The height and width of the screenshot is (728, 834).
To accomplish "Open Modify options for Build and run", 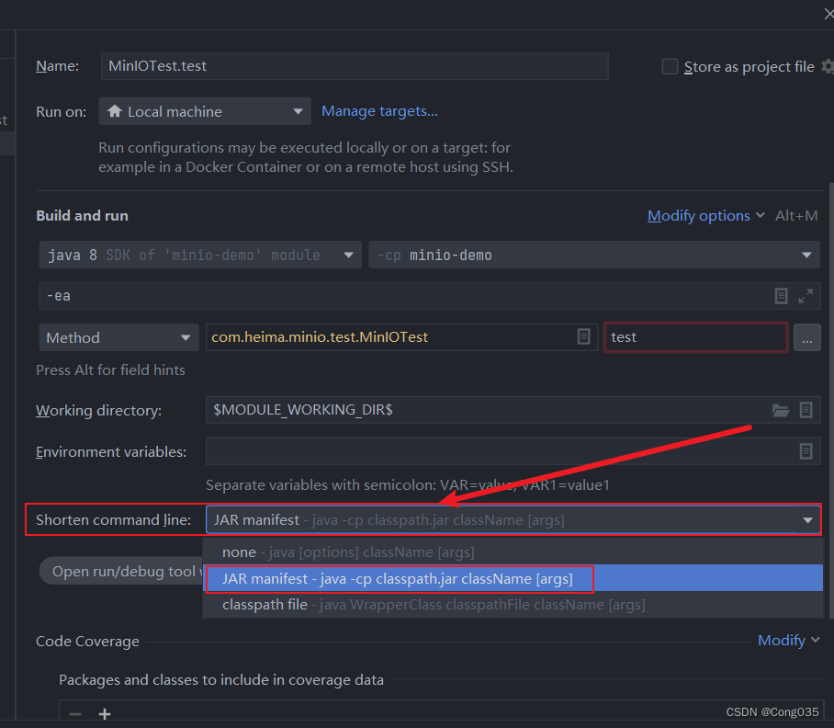I will 699,215.
